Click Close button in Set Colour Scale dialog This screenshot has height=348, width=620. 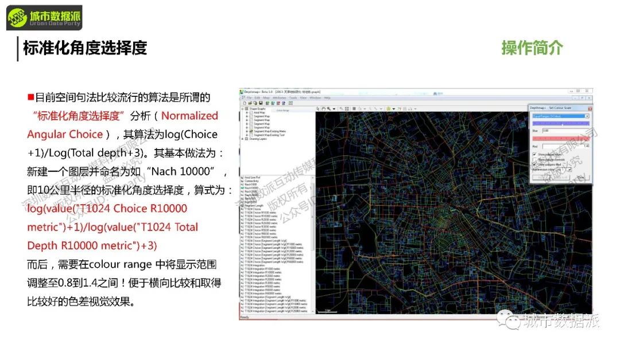(x=581, y=177)
